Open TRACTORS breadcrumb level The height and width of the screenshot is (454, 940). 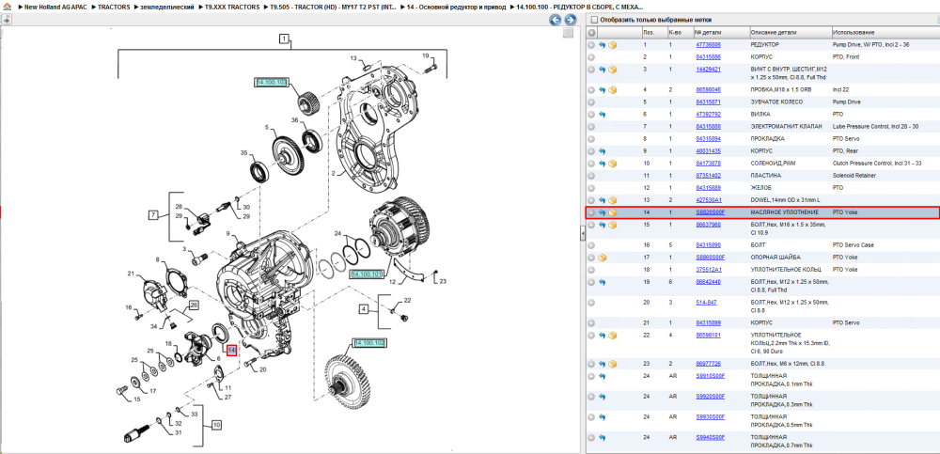click(114, 8)
